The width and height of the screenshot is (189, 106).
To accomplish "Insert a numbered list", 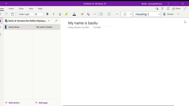I will click(109, 14).
